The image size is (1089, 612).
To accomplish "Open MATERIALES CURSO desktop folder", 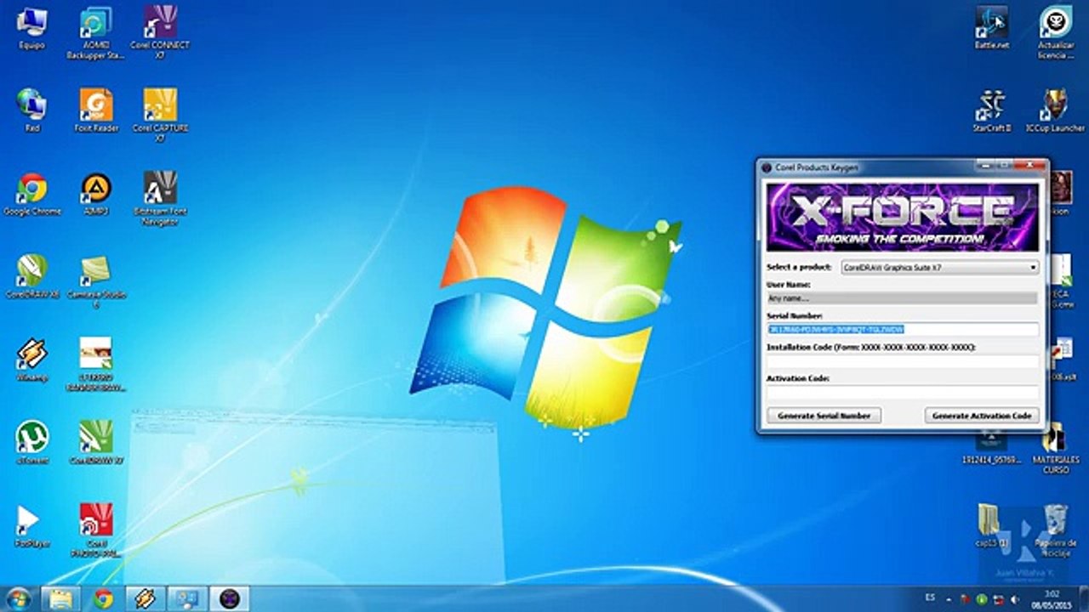I will 1055,448.
